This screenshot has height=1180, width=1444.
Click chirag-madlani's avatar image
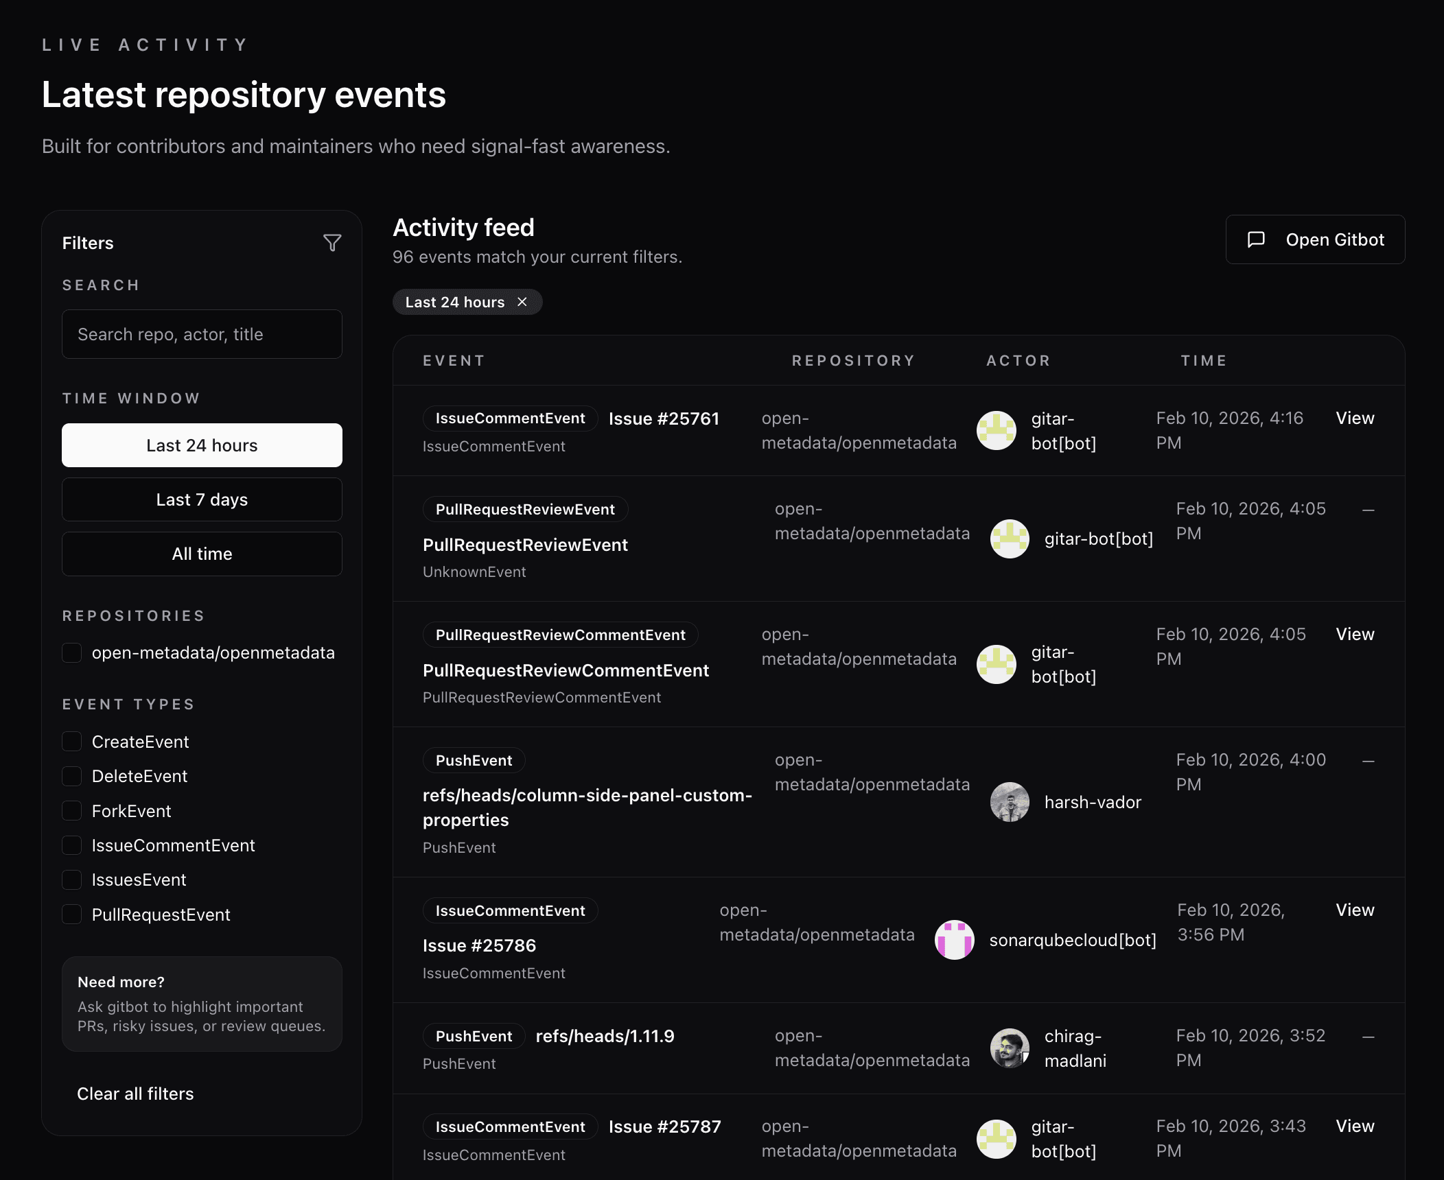1010,1048
